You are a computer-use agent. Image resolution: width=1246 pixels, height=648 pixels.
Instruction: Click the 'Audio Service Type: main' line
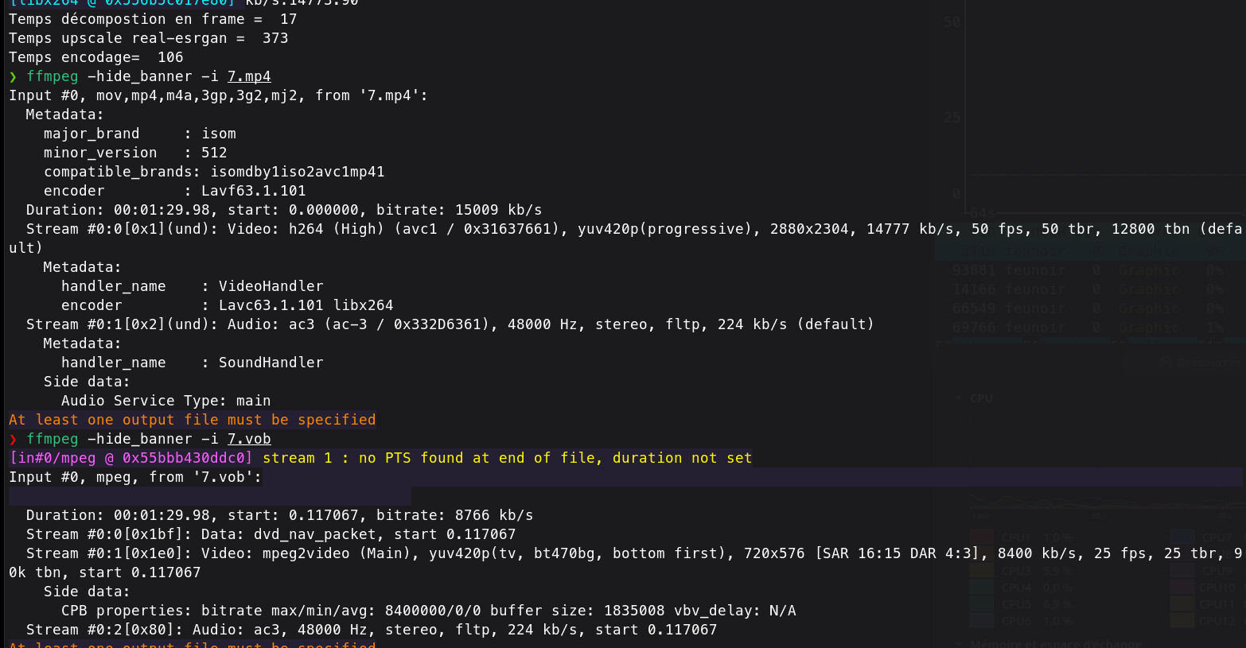165,401
